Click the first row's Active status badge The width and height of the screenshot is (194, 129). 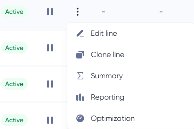[14, 12]
